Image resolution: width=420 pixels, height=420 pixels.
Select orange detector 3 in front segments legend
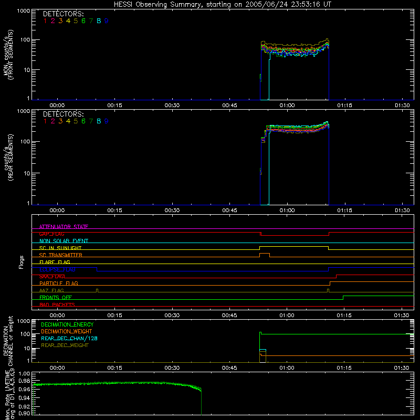click(x=60, y=21)
